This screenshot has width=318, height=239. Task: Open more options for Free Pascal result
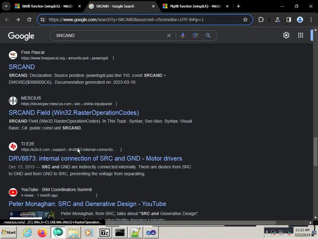point(113,58)
